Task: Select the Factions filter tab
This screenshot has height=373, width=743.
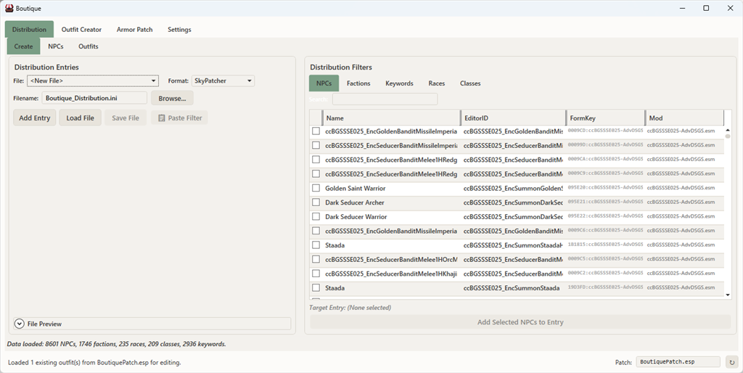Action: point(358,83)
